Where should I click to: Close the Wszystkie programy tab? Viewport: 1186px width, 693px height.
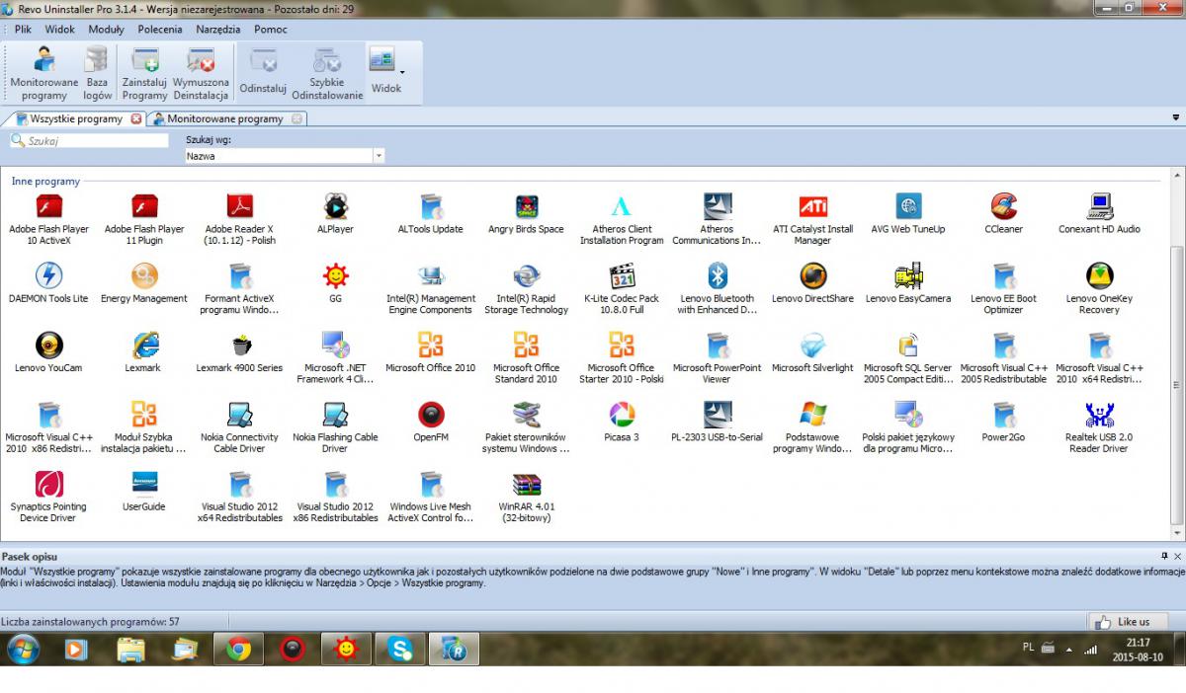[x=136, y=118]
